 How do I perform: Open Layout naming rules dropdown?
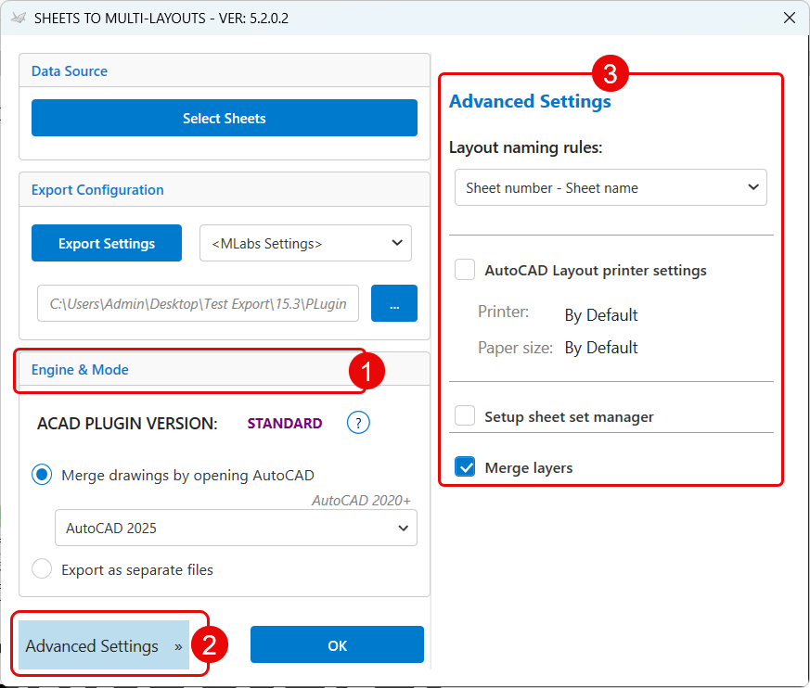click(610, 187)
